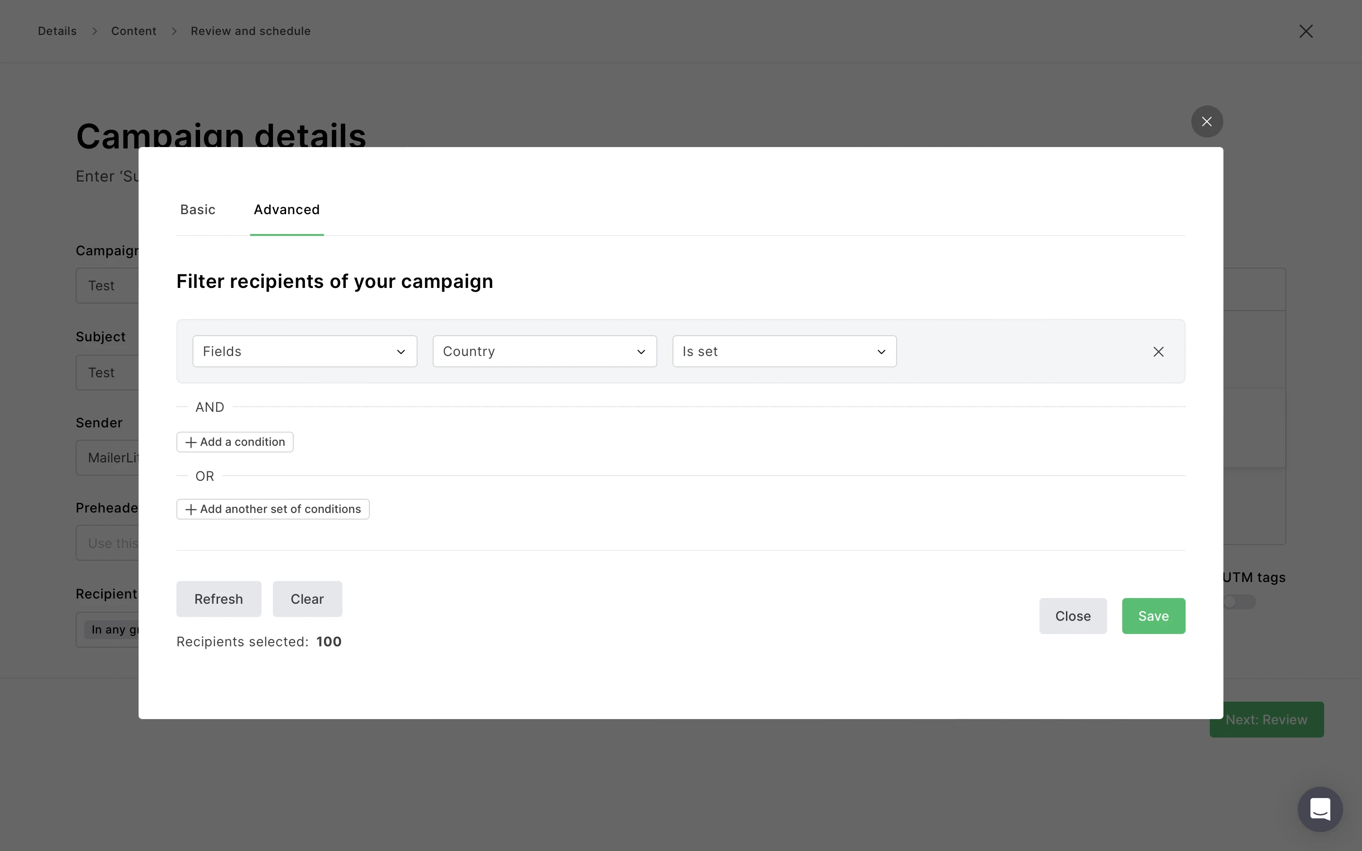
Task: Click the plus icon in Add a condition
Action: pos(191,443)
